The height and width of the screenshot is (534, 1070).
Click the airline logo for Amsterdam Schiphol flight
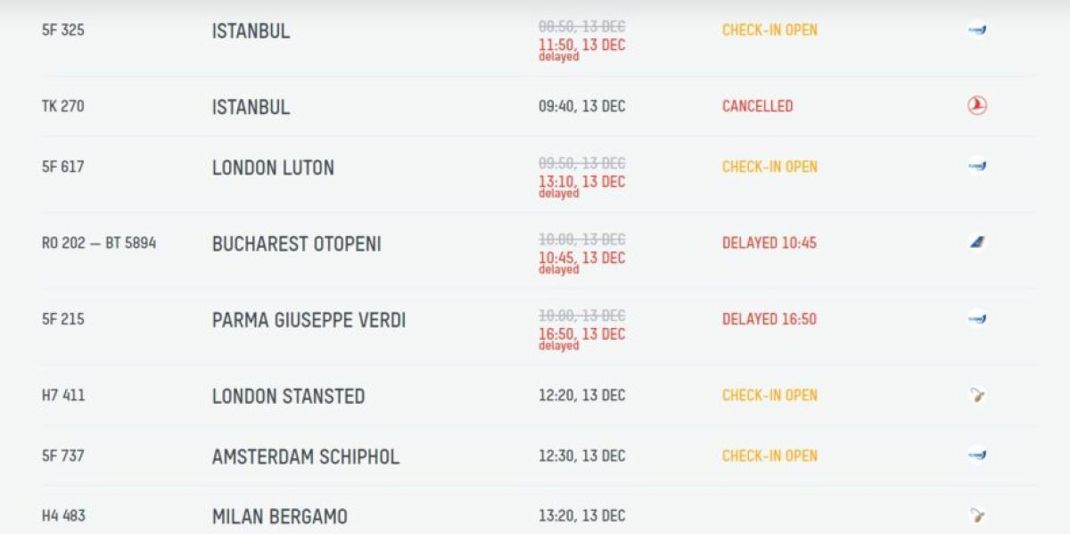(x=977, y=456)
